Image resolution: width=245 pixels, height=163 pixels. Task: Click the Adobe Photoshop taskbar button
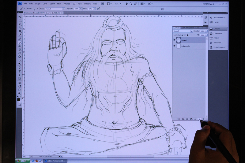point(55,161)
